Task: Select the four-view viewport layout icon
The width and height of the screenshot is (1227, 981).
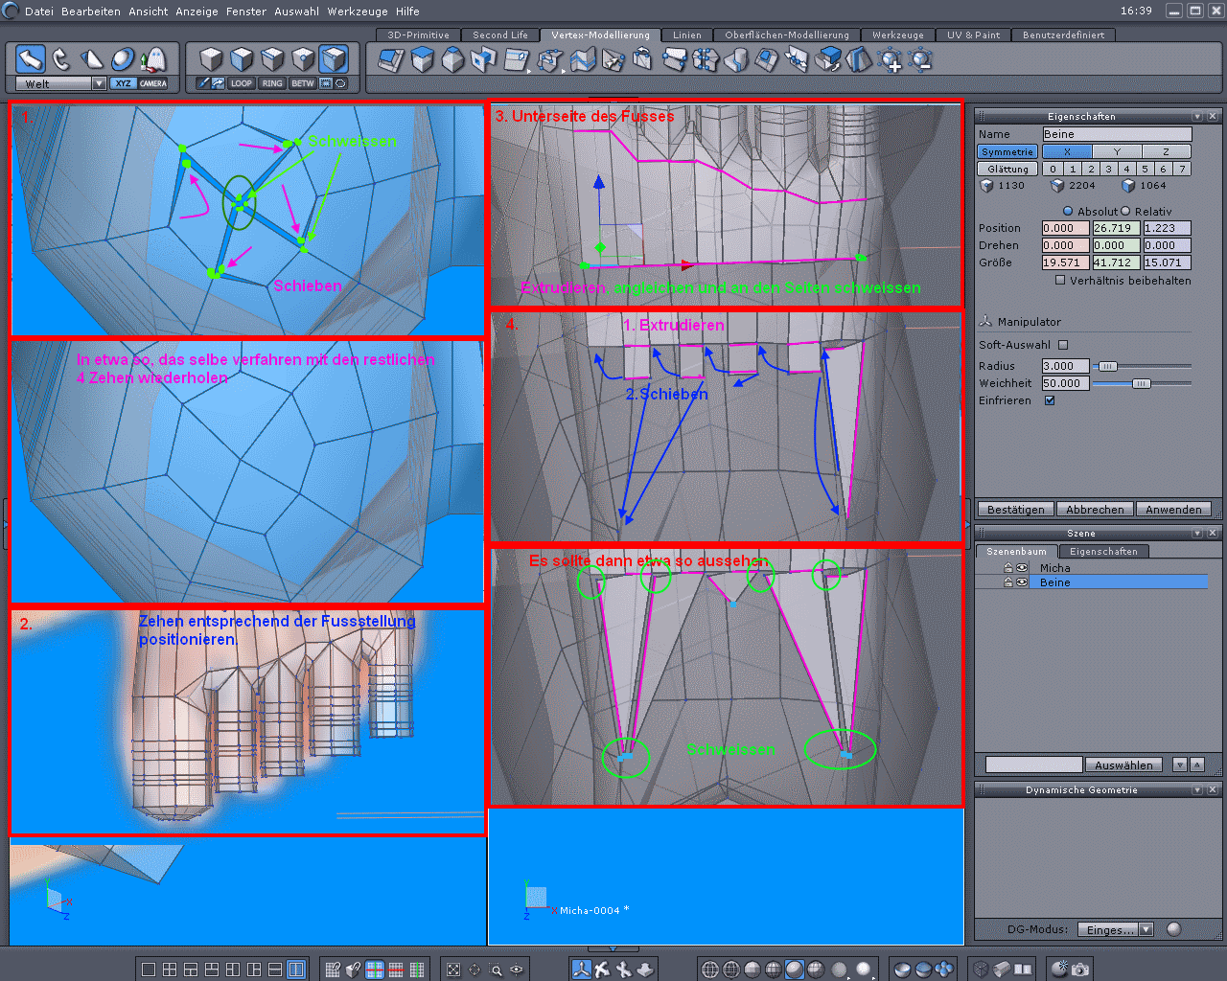Action: (170, 970)
